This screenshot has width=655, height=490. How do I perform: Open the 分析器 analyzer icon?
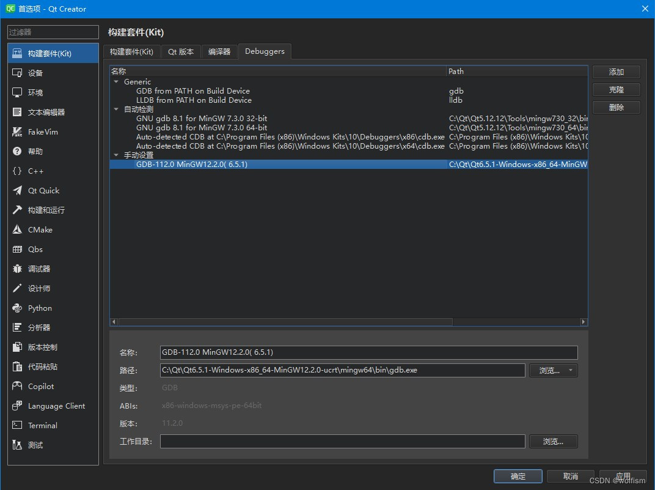(17, 327)
